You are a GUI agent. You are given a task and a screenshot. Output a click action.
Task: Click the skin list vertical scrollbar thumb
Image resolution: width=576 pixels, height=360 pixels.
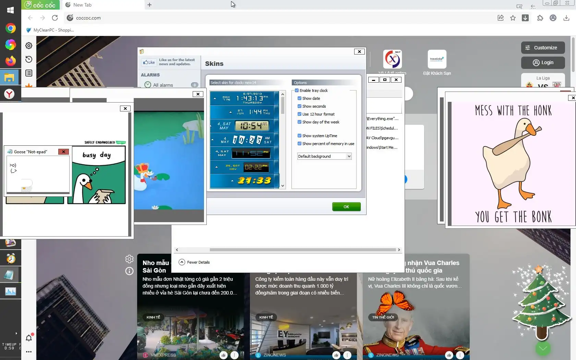click(x=283, y=106)
